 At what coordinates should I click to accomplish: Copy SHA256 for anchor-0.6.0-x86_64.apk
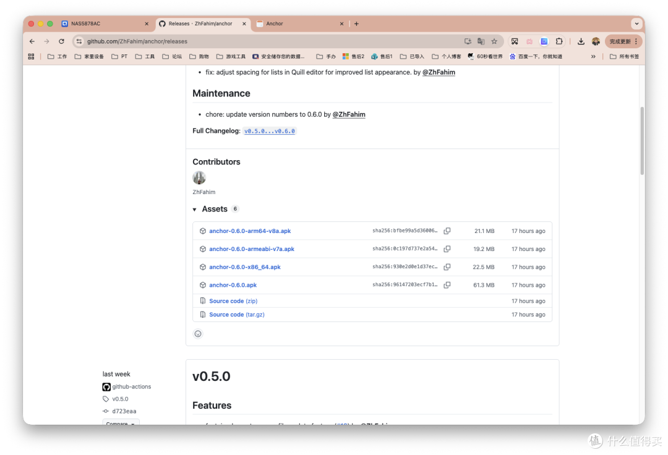[447, 267]
